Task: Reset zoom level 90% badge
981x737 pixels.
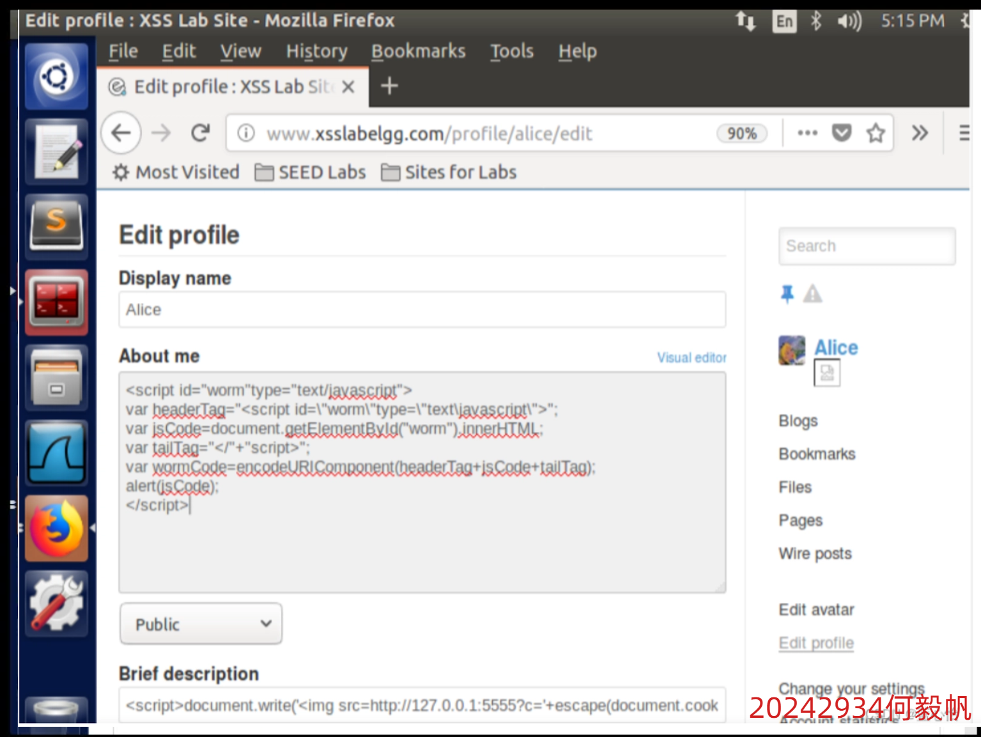Action: coord(741,133)
